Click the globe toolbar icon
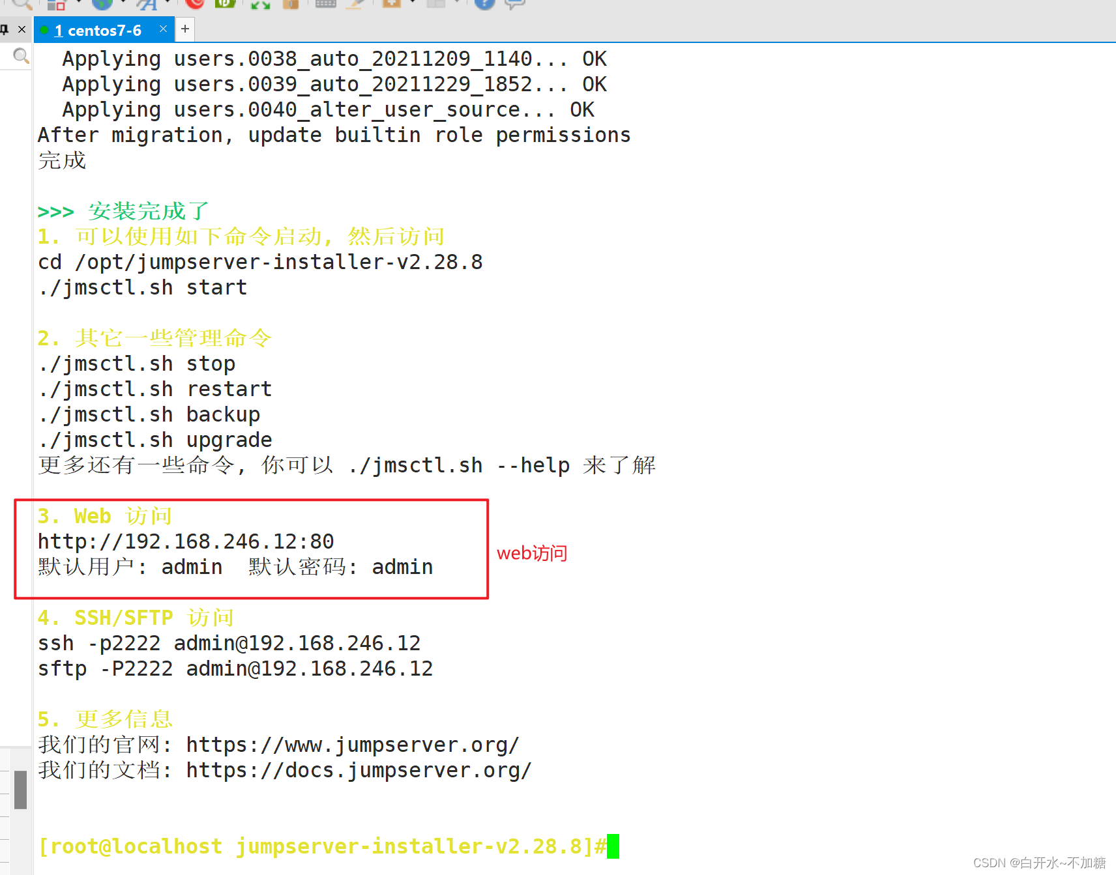1116x875 pixels. [102, 4]
